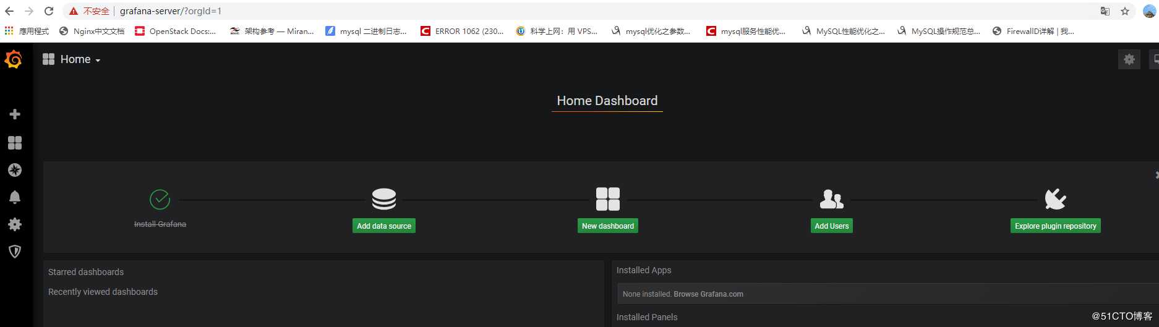The image size is (1159, 327).
Task: Click the Recently viewed dashboards heading
Action: [103, 292]
